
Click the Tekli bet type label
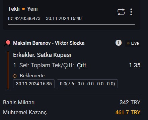(14, 9)
